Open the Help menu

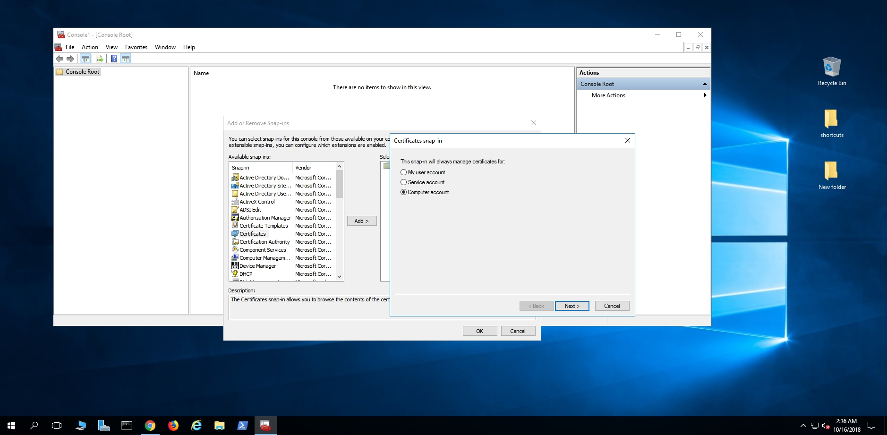coord(189,47)
